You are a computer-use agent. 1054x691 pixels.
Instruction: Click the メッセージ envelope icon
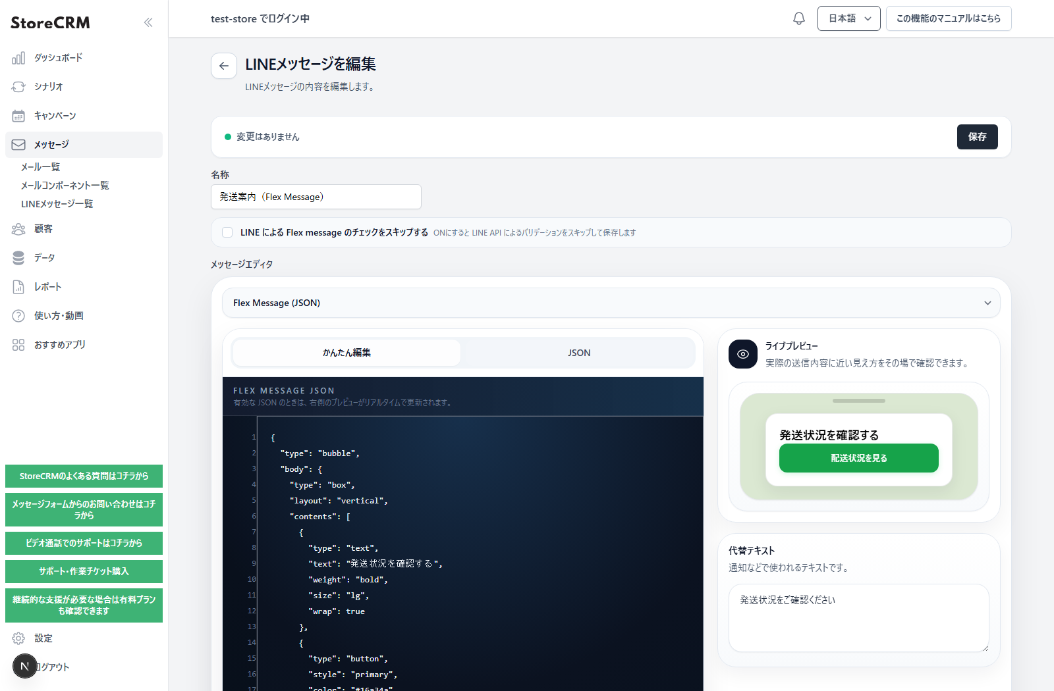[x=18, y=145]
